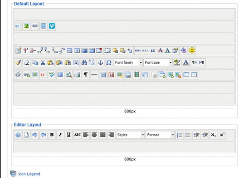This screenshot has height=178, width=243.
Task: Open the Font size dropdown
Action: (x=158, y=62)
